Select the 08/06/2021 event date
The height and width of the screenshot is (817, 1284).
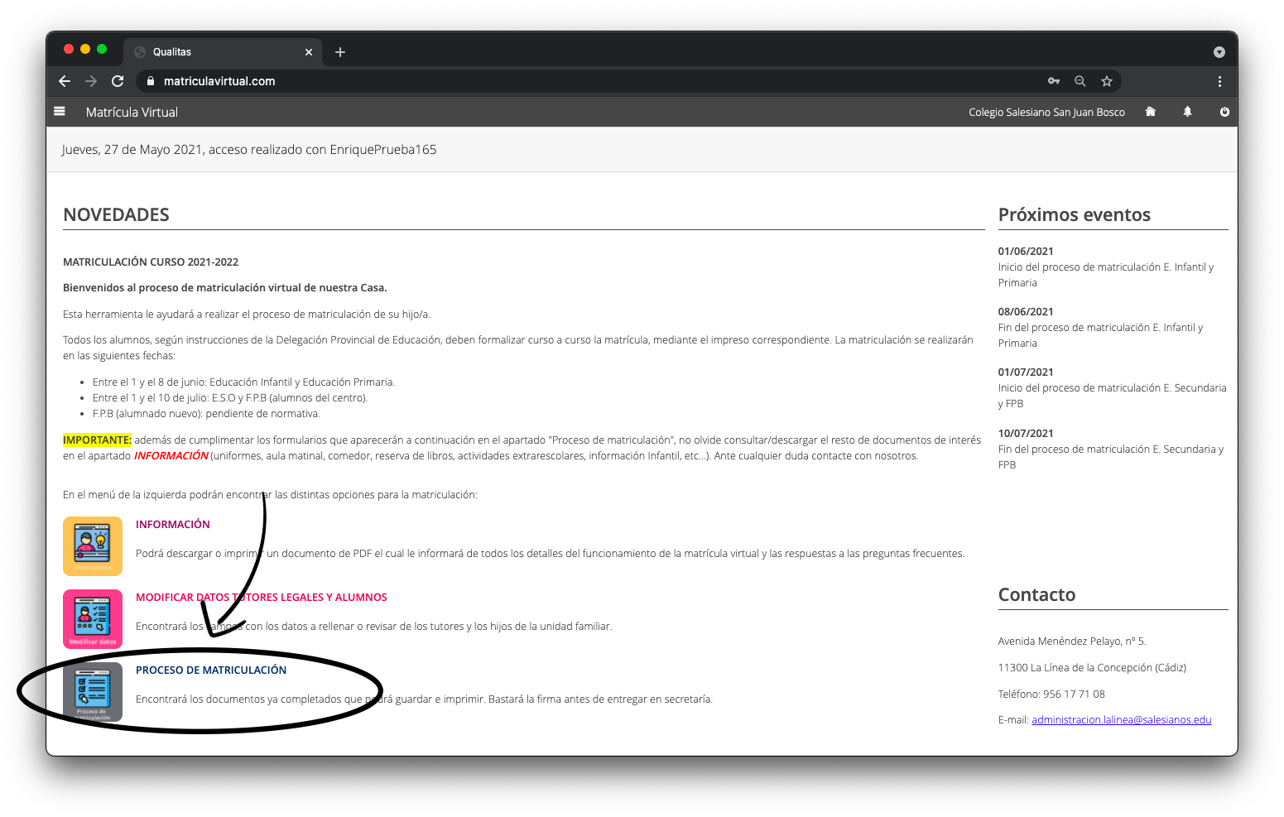tap(1026, 311)
